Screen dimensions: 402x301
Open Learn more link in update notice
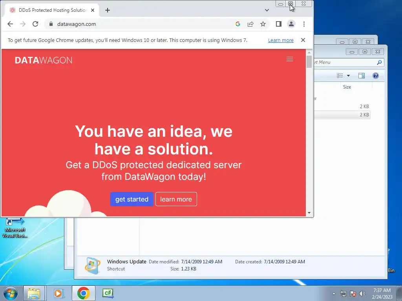[281, 40]
